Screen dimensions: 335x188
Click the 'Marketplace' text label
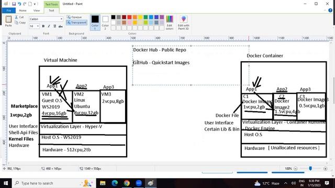click(x=25, y=106)
